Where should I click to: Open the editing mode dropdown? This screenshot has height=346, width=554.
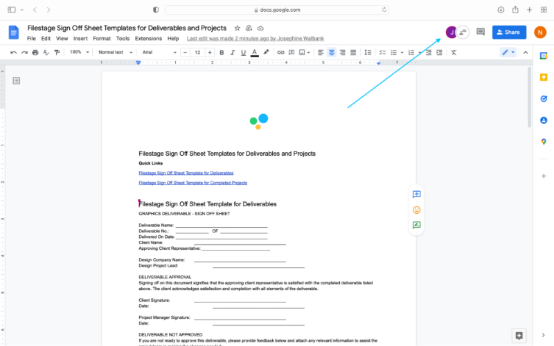tap(508, 53)
